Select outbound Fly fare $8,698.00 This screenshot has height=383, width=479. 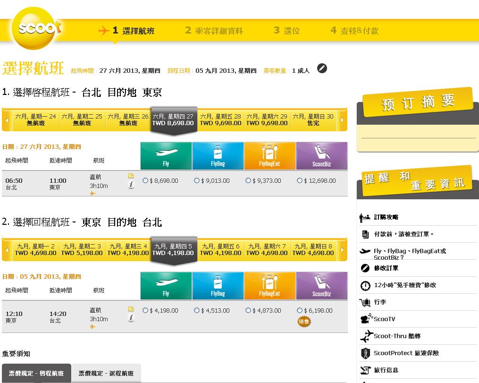145,181
